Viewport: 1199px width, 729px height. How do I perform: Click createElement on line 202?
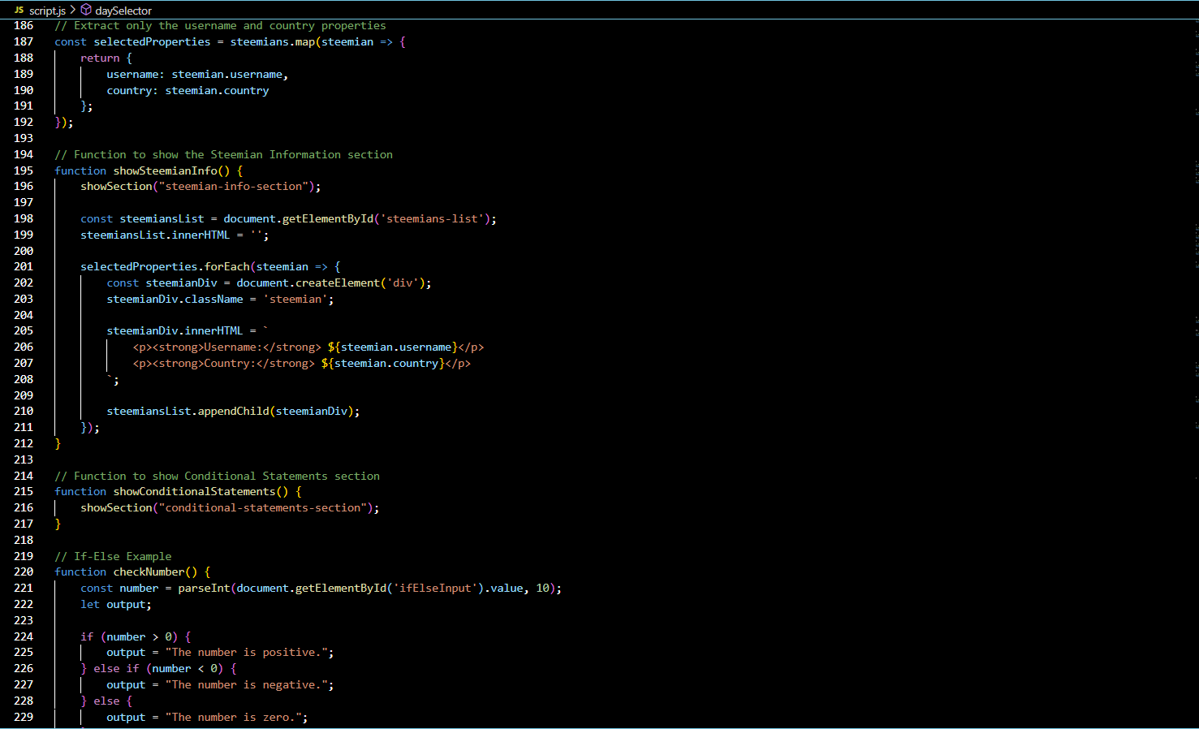(337, 283)
